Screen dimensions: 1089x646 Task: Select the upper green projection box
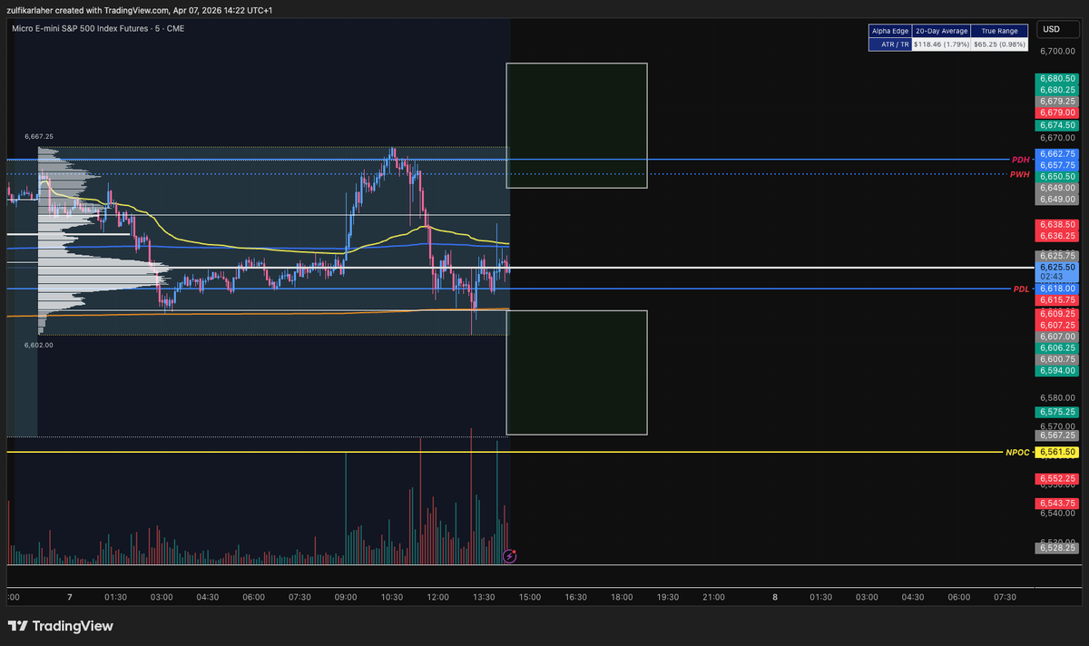pos(576,125)
